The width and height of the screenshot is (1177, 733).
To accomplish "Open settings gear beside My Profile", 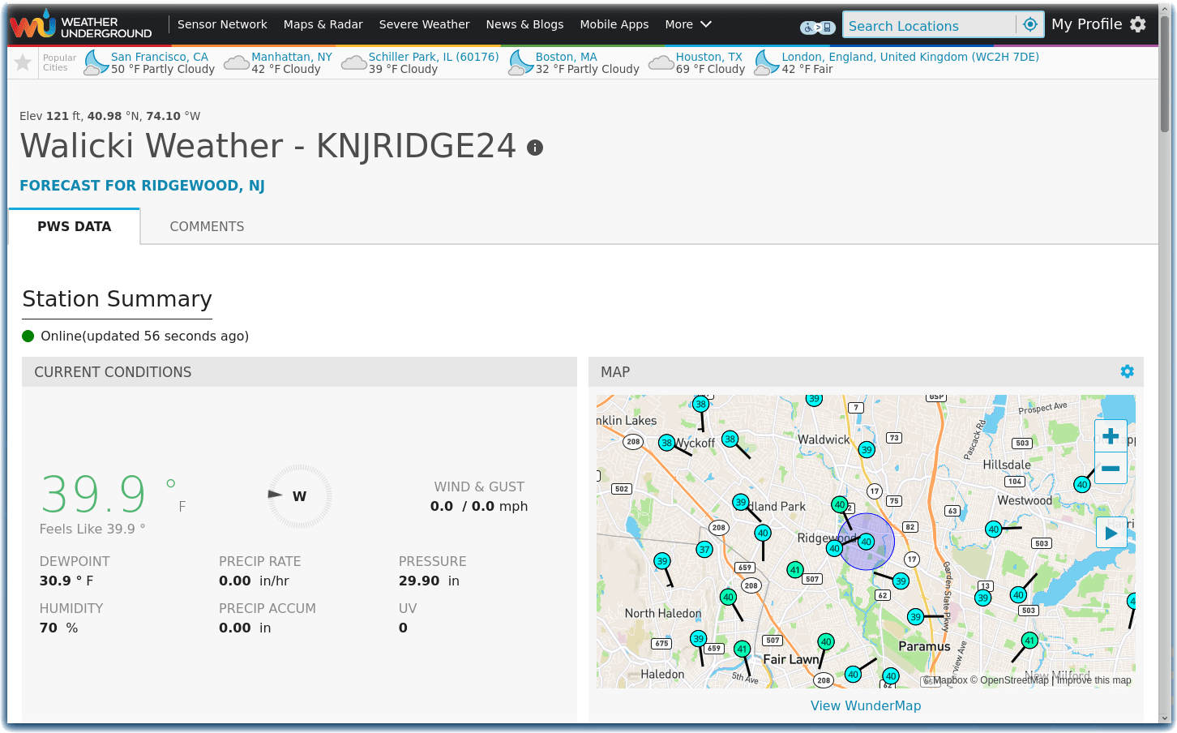I will (1138, 24).
